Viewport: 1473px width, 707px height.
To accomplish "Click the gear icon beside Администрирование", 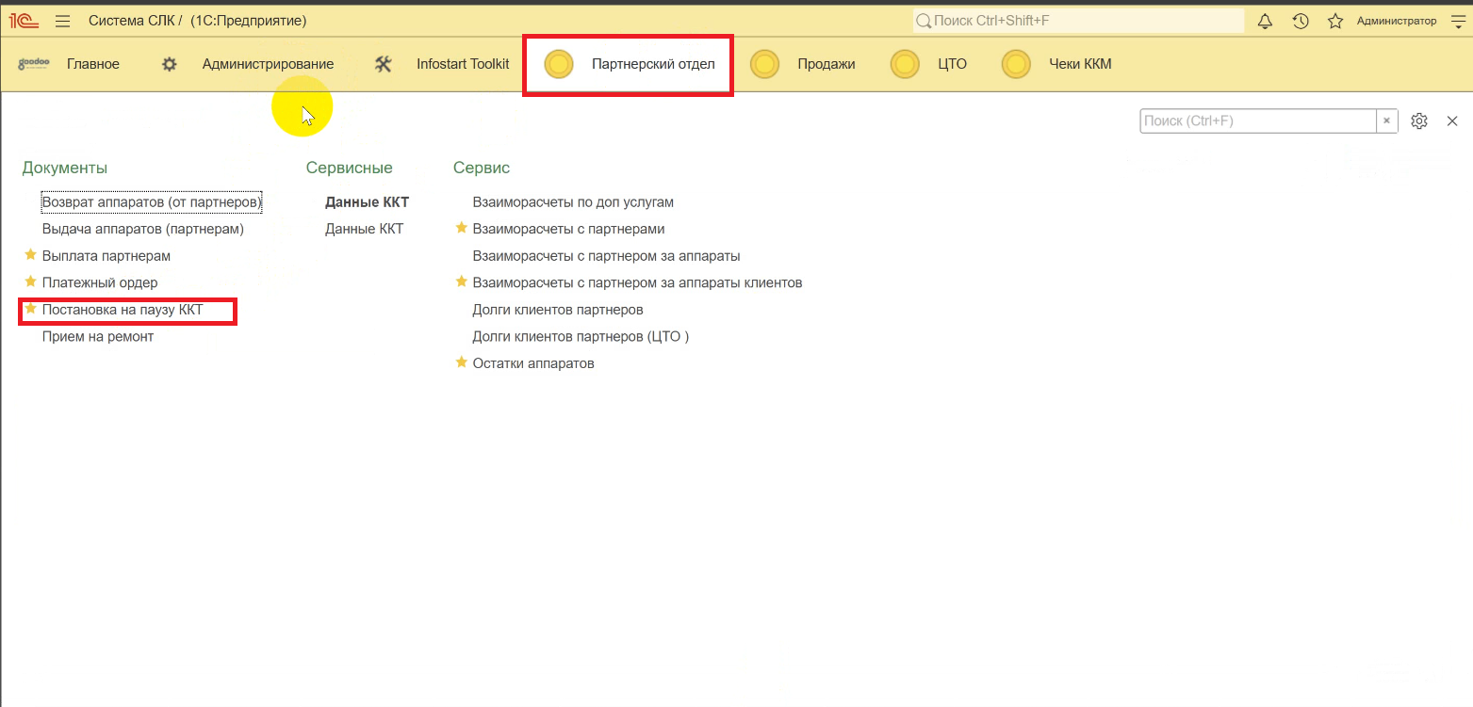I will tap(169, 64).
